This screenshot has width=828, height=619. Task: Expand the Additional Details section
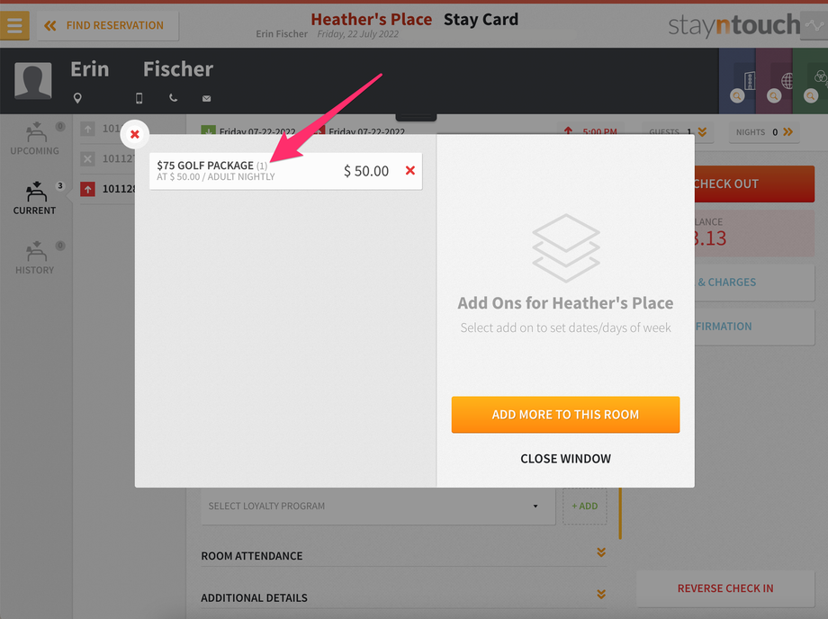pyautogui.click(x=403, y=597)
